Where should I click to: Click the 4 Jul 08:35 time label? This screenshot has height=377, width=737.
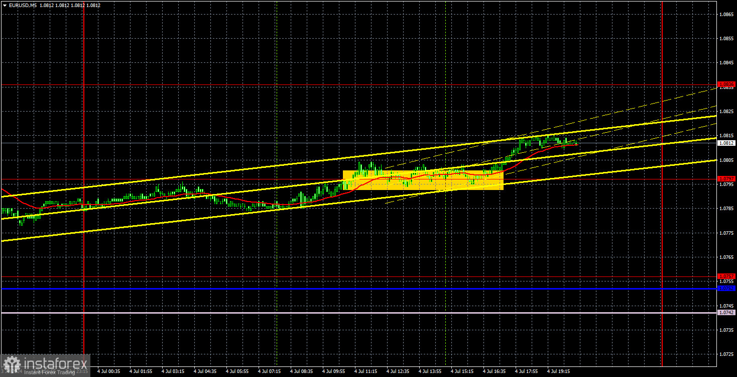302,371
